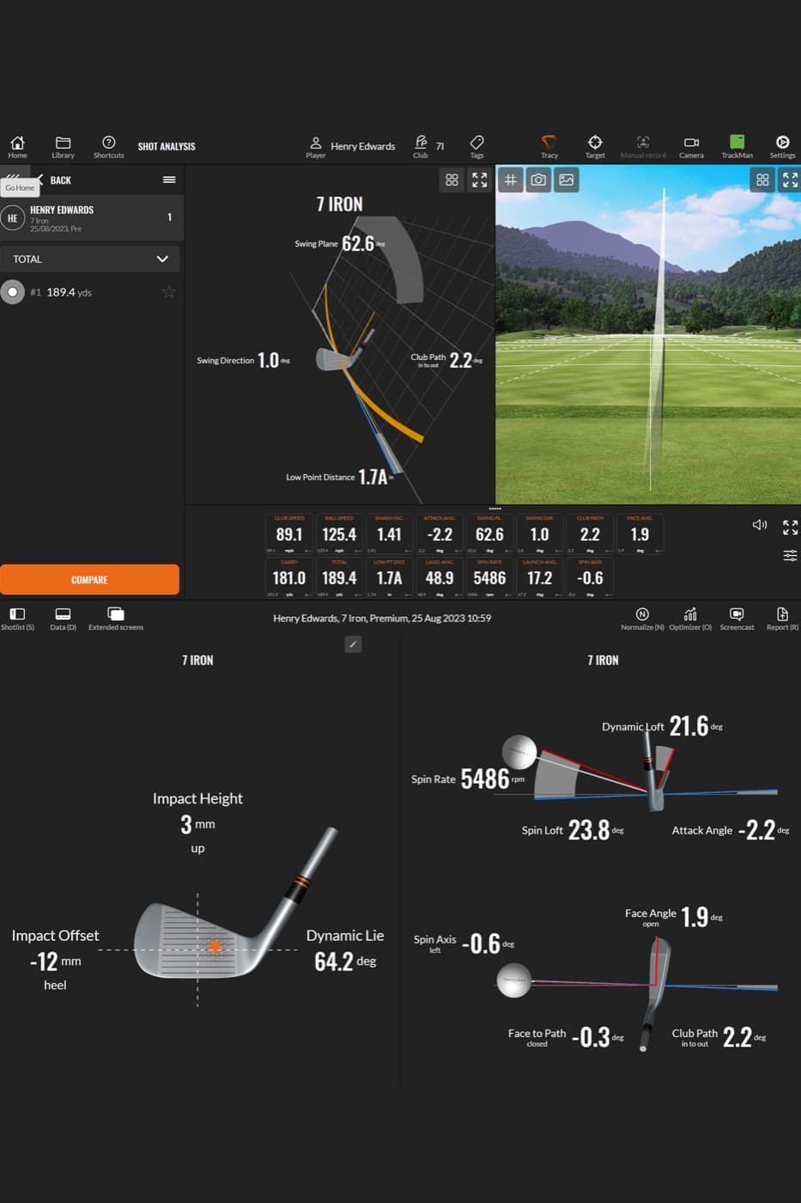Toggle the Data panel
The height and width of the screenshot is (1203, 801).
[x=63, y=619]
